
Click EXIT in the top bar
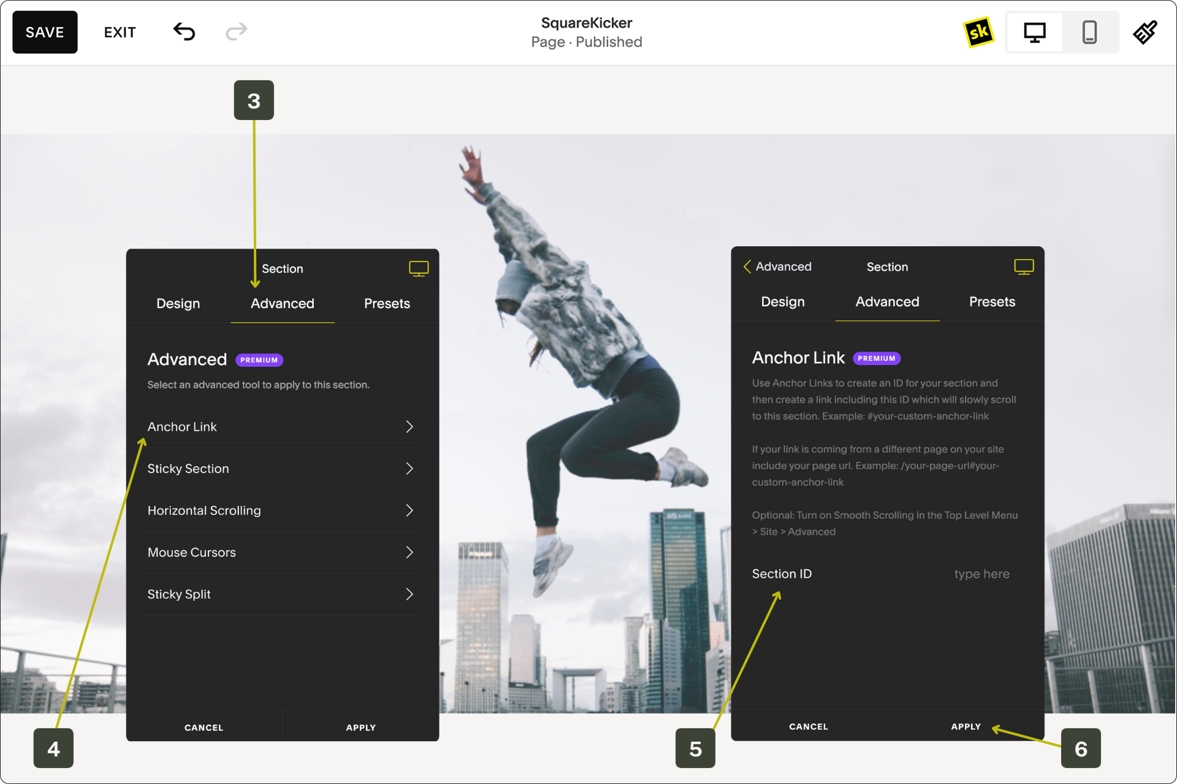tap(120, 32)
